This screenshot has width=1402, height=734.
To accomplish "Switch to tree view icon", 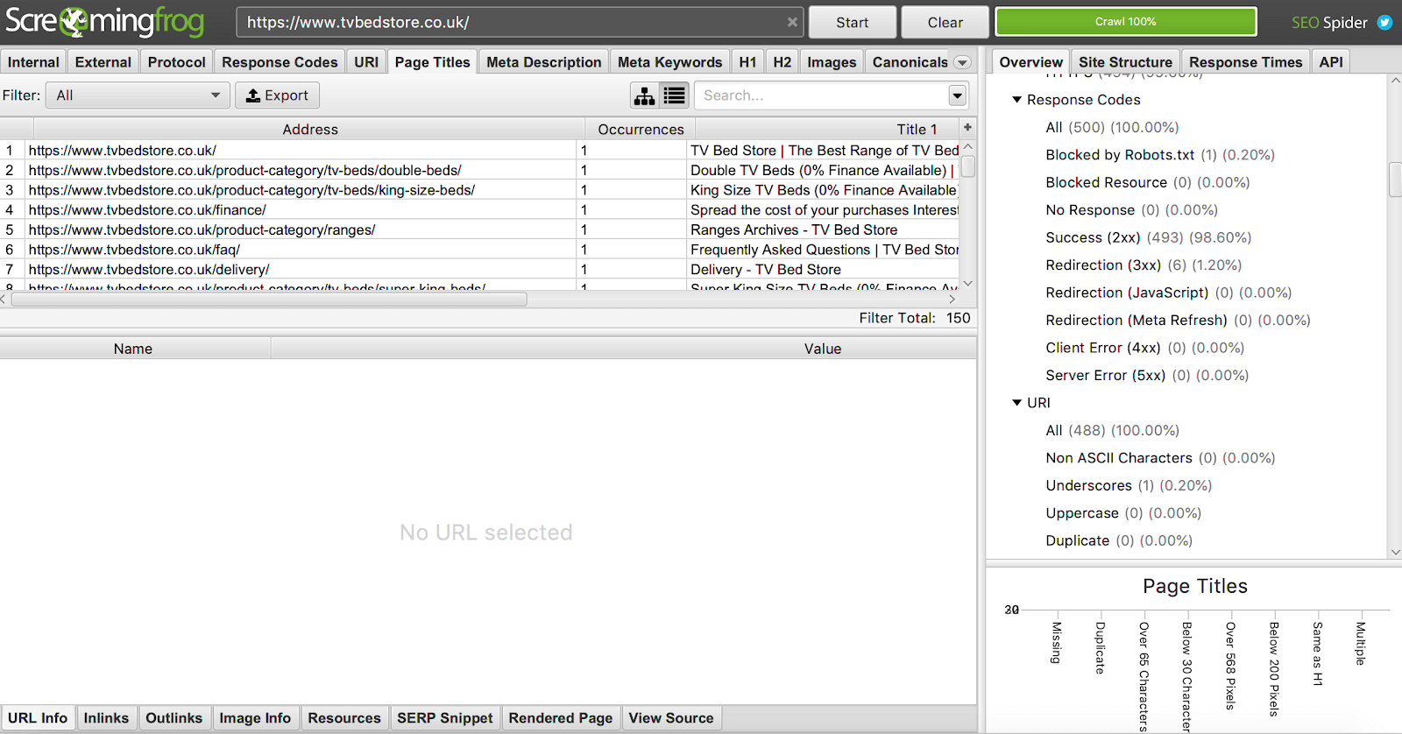I will [x=645, y=95].
